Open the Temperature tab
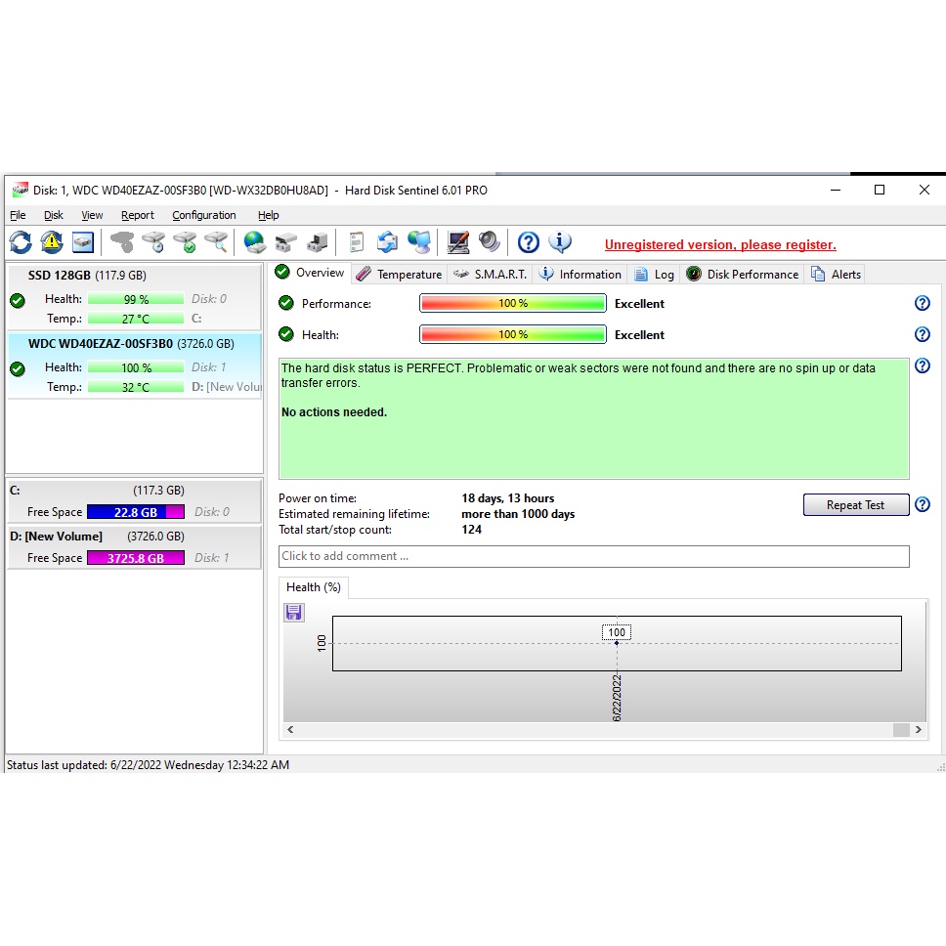946x946 pixels. click(x=399, y=275)
